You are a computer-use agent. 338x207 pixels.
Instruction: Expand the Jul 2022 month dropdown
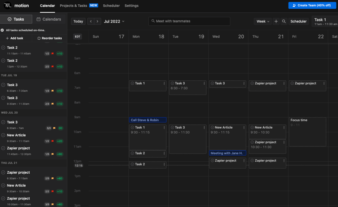click(x=114, y=21)
